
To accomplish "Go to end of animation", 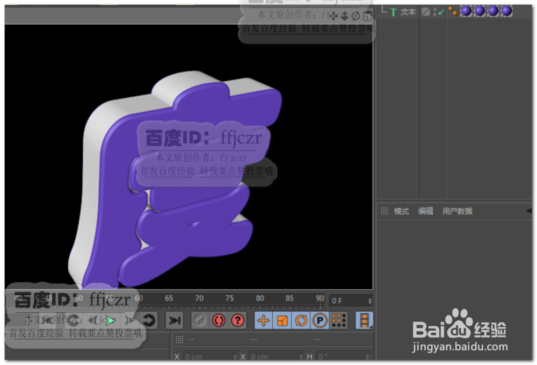I will tap(175, 320).
